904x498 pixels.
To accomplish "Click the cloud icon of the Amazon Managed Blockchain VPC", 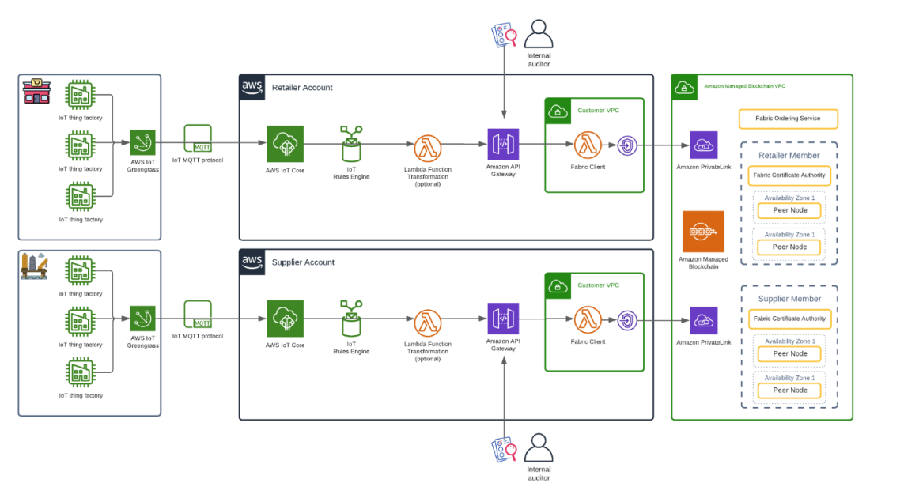I will [x=685, y=88].
